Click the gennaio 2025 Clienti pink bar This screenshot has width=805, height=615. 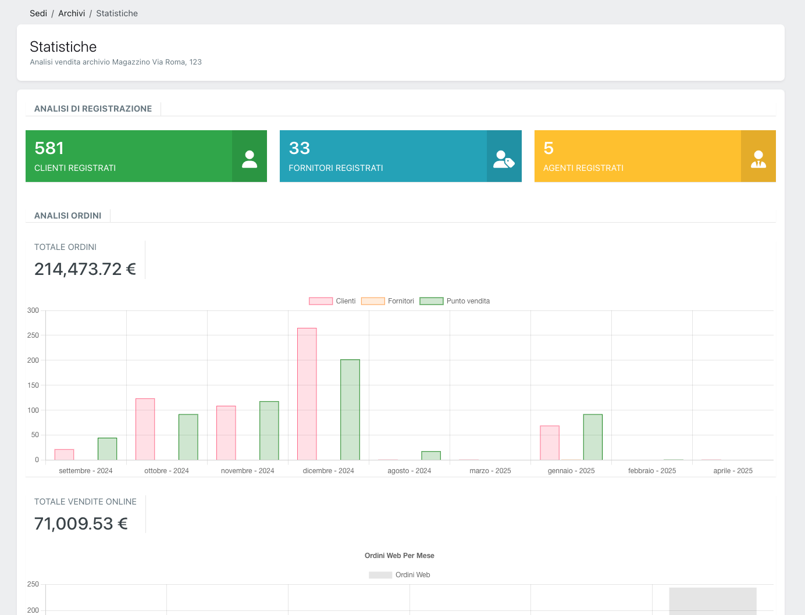click(550, 443)
